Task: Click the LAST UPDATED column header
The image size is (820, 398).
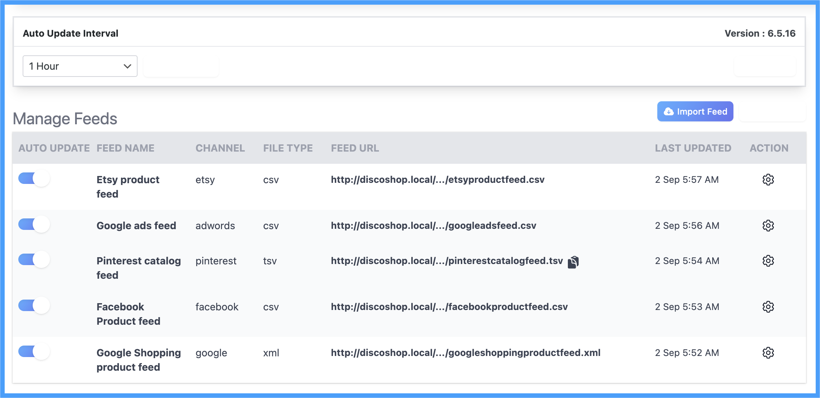Action: pyautogui.click(x=693, y=148)
